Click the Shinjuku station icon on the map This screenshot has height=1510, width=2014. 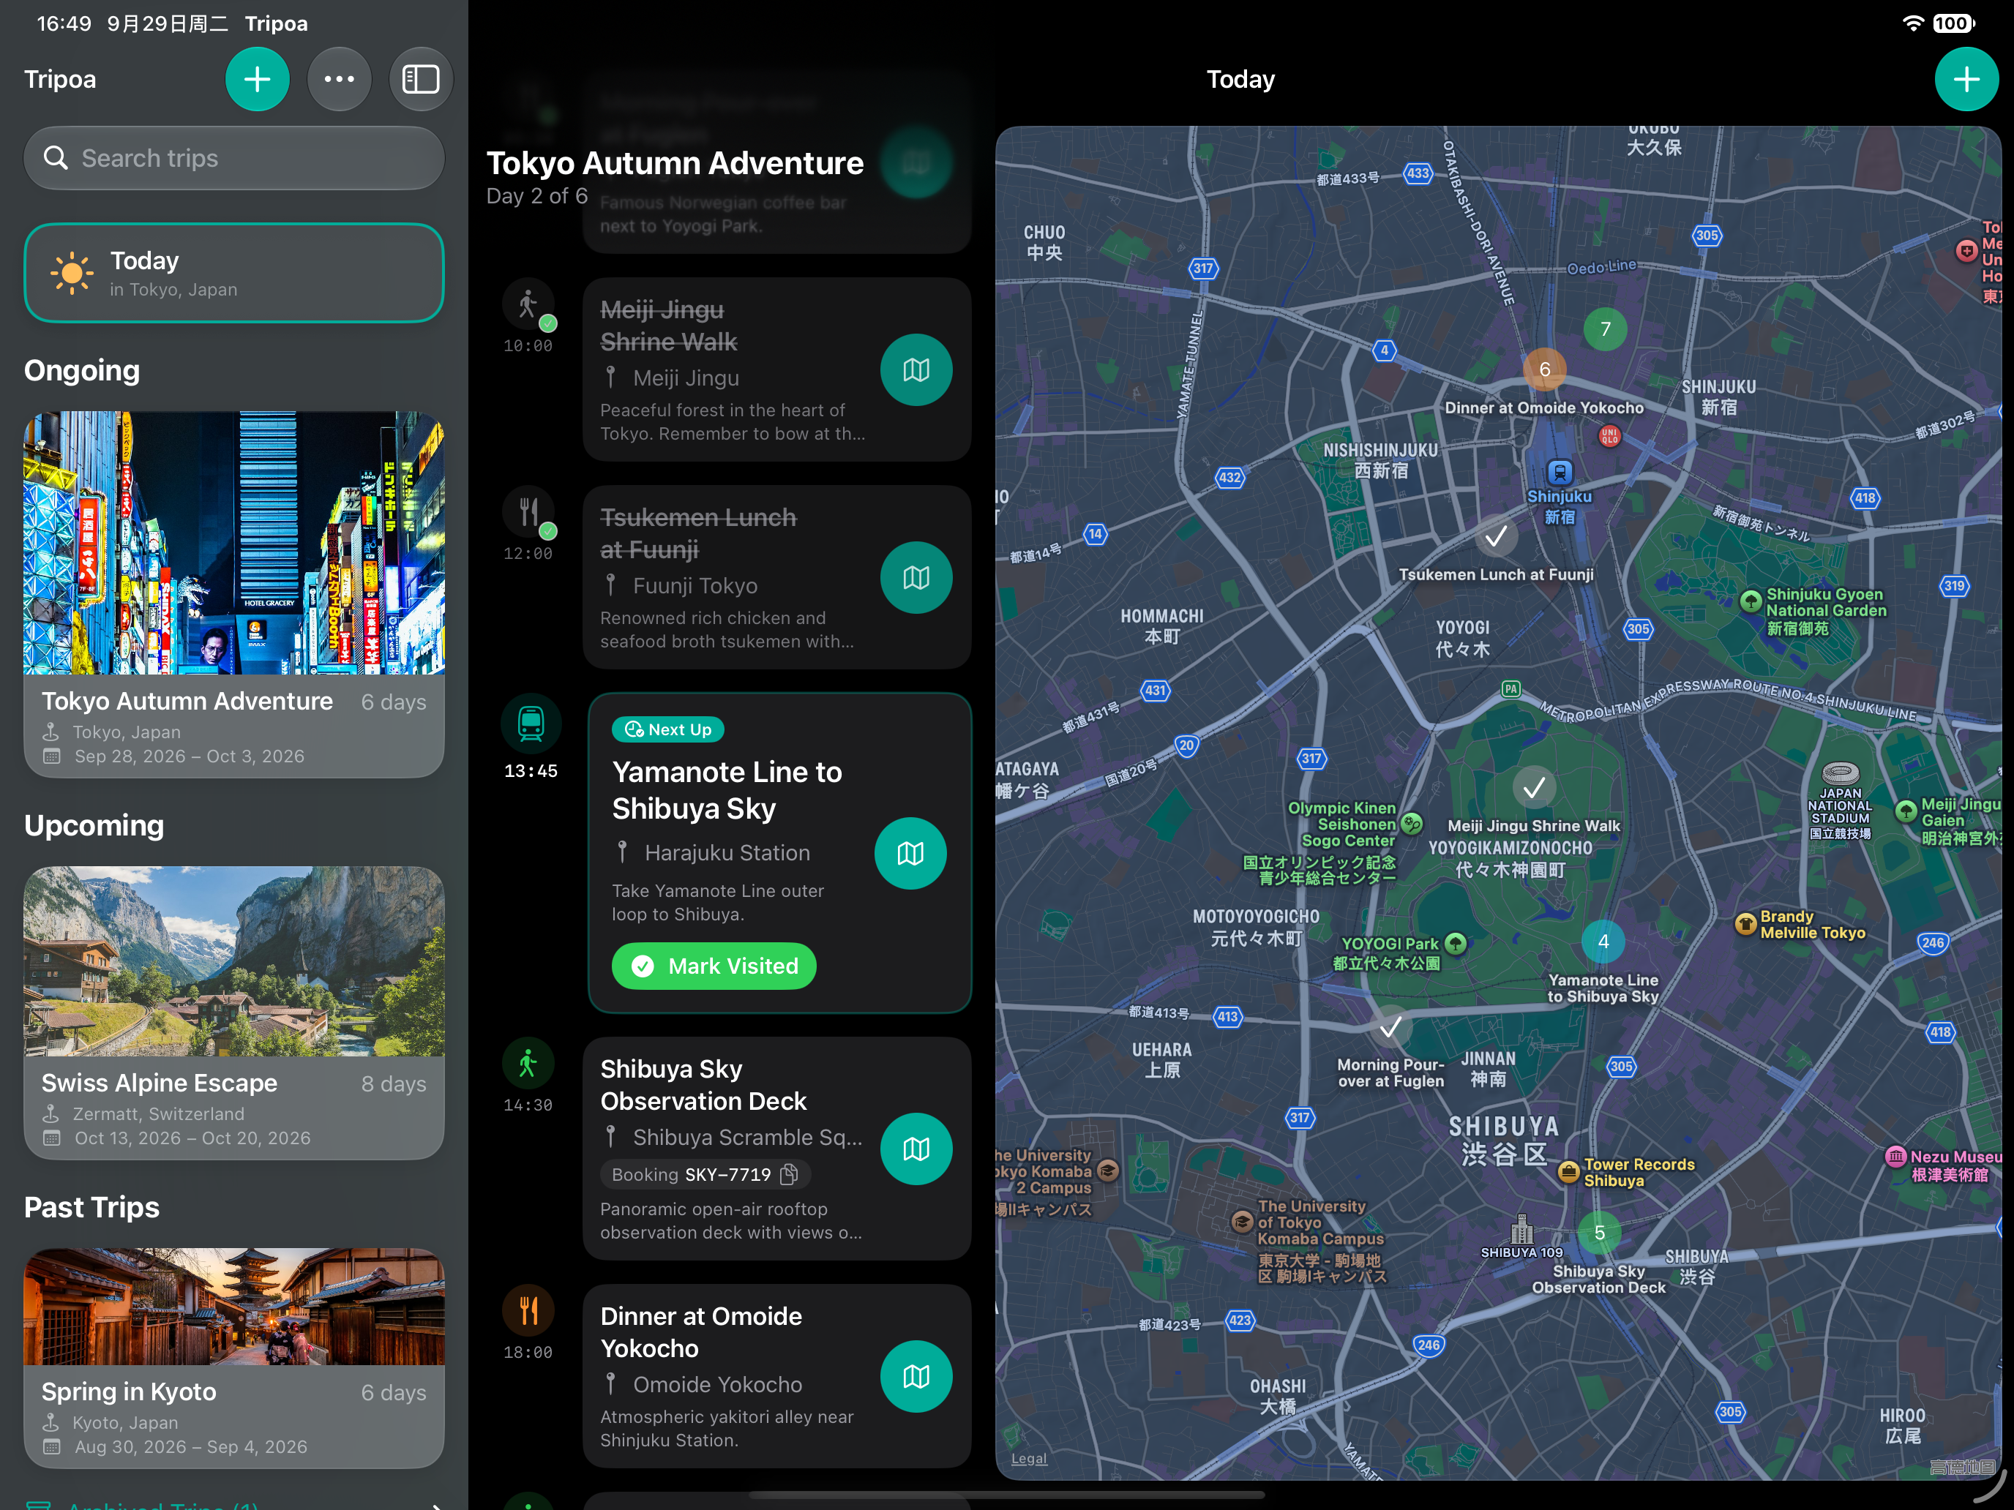(1560, 473)
